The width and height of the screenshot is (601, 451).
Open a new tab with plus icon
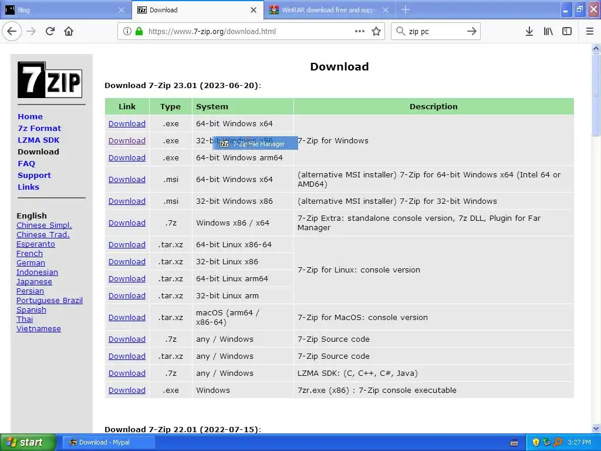tap(406, 9)
